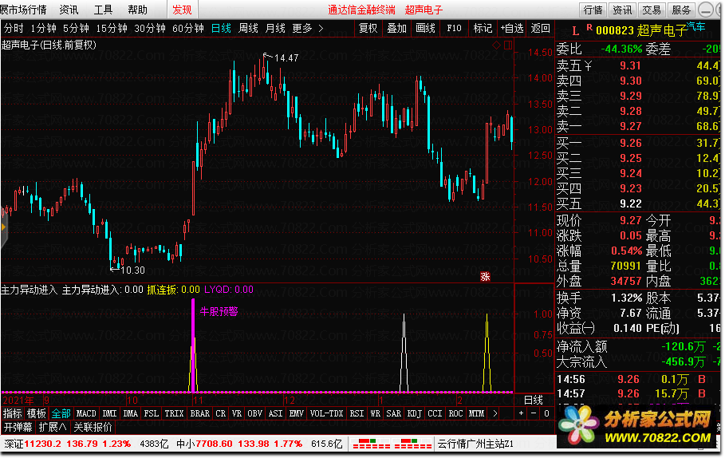Click the 关联报价 button

(93, 427)
